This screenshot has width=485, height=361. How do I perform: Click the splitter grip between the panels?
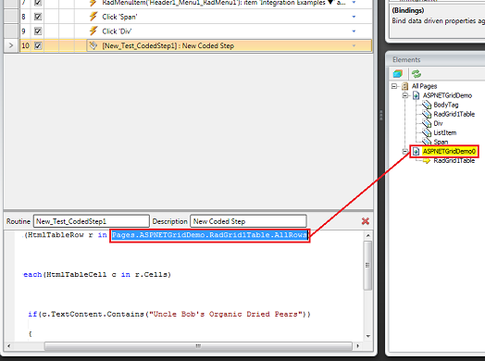[381, 115]
